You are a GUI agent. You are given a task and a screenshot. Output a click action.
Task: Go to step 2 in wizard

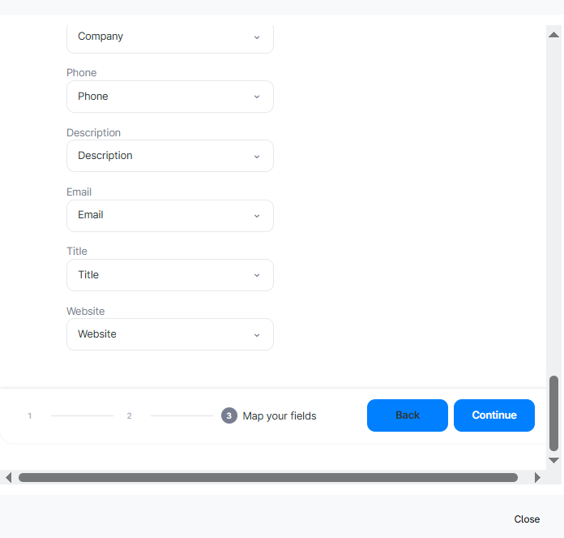(129, 416)
